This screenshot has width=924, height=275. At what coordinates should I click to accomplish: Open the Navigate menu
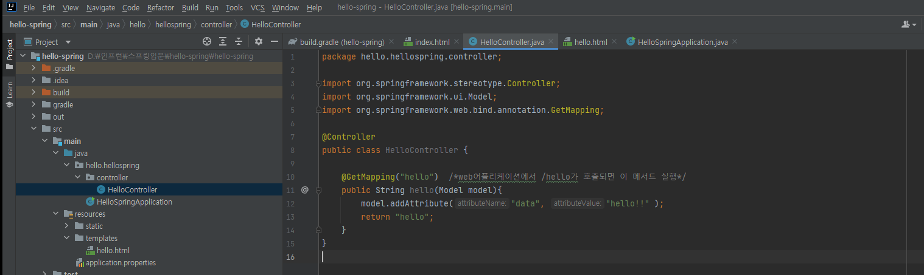point(100,8)
